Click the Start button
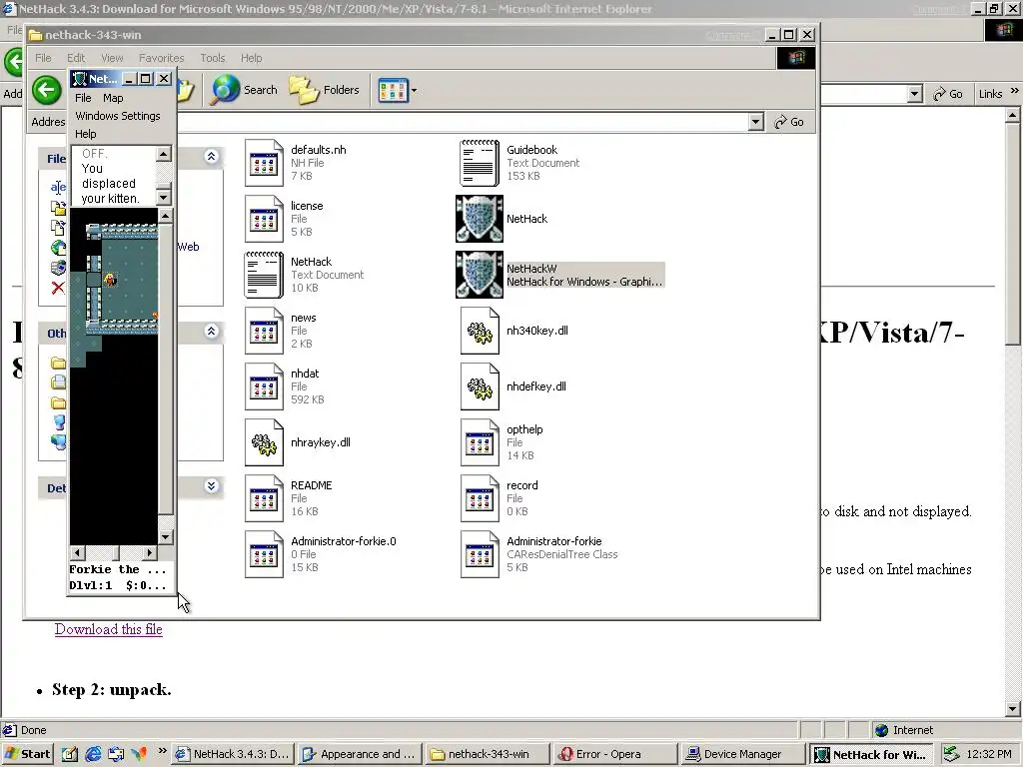The height and width of the screenshot is (767, 1023). pos(27,754)
